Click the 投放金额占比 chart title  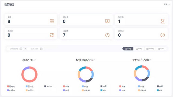pos(84,60)
